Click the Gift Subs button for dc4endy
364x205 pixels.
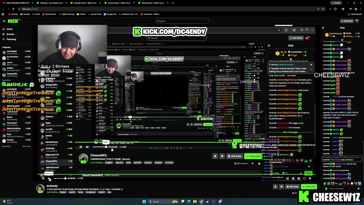coord(292,187)
